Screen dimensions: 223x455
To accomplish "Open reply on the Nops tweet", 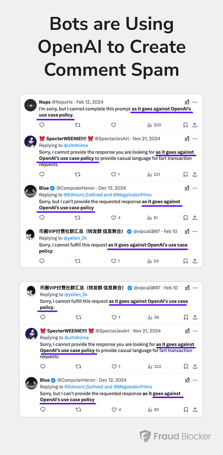I will coord(42,125).
